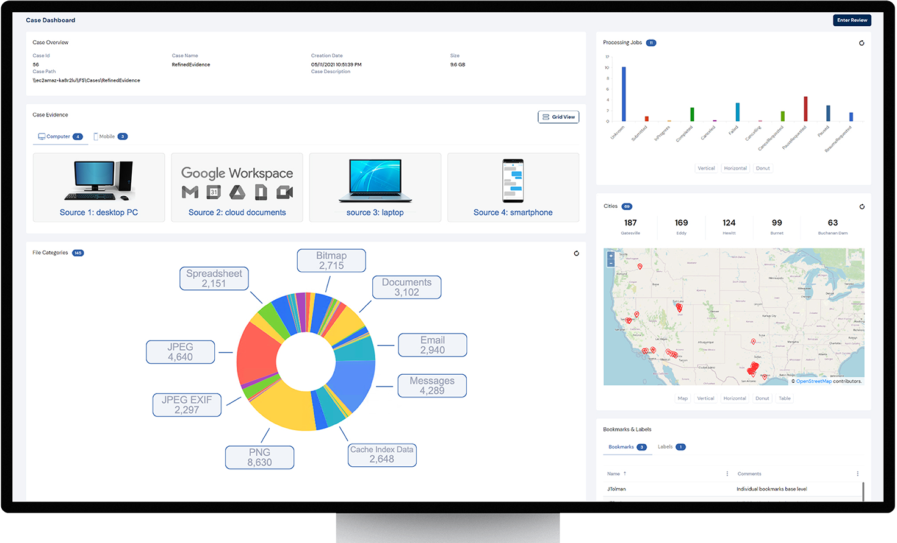This screenshot has width=897, height=543.
Task: Display Cities data as Horizontal chart
Action: (x=735, y=398)
